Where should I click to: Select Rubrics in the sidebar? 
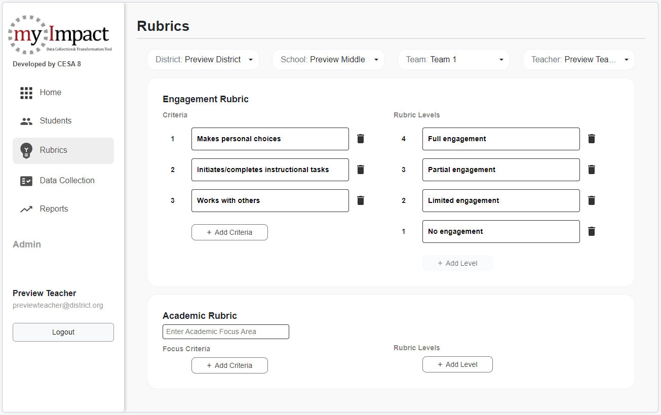point(63,151)
